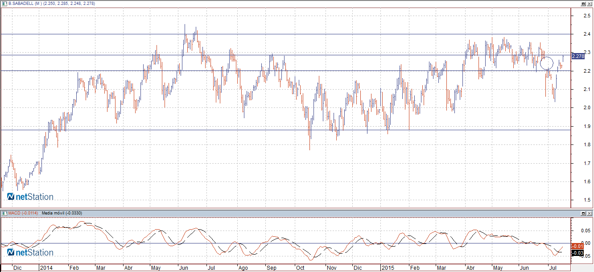Maximize the B.SABADELL price chart panel
Screen dimensions: 594x272
point(583,4)
